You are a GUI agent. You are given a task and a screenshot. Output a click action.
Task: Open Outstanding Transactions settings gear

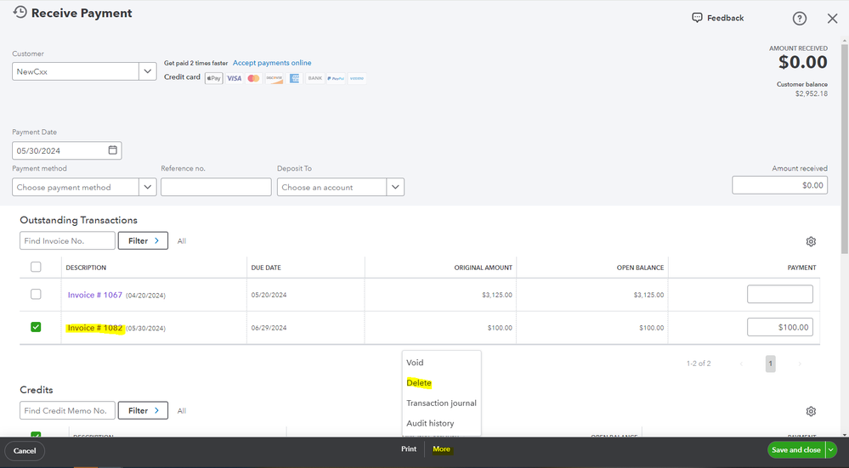[x=811, y=241]
